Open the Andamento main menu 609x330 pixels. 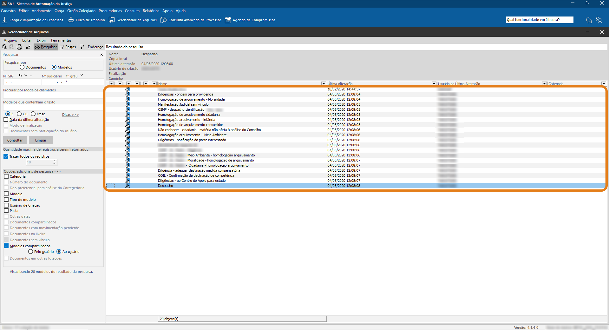[42, 11]
